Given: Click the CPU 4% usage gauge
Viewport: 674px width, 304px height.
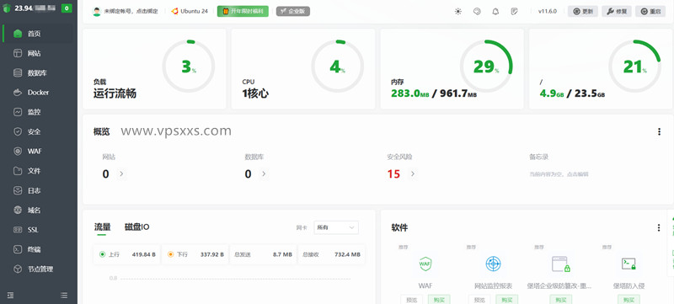Looking at the screenshot, I should (338, 67).
